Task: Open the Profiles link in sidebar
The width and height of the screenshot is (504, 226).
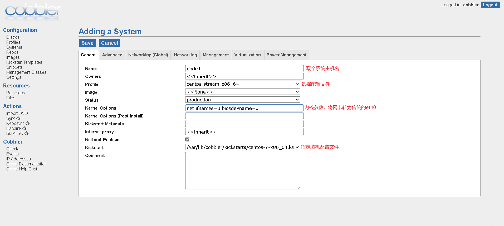Action: (x=13, y=42)
